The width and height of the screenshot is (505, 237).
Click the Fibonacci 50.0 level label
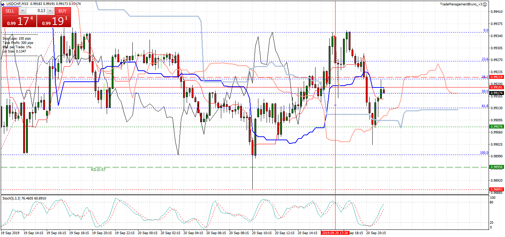pos(485,91)
